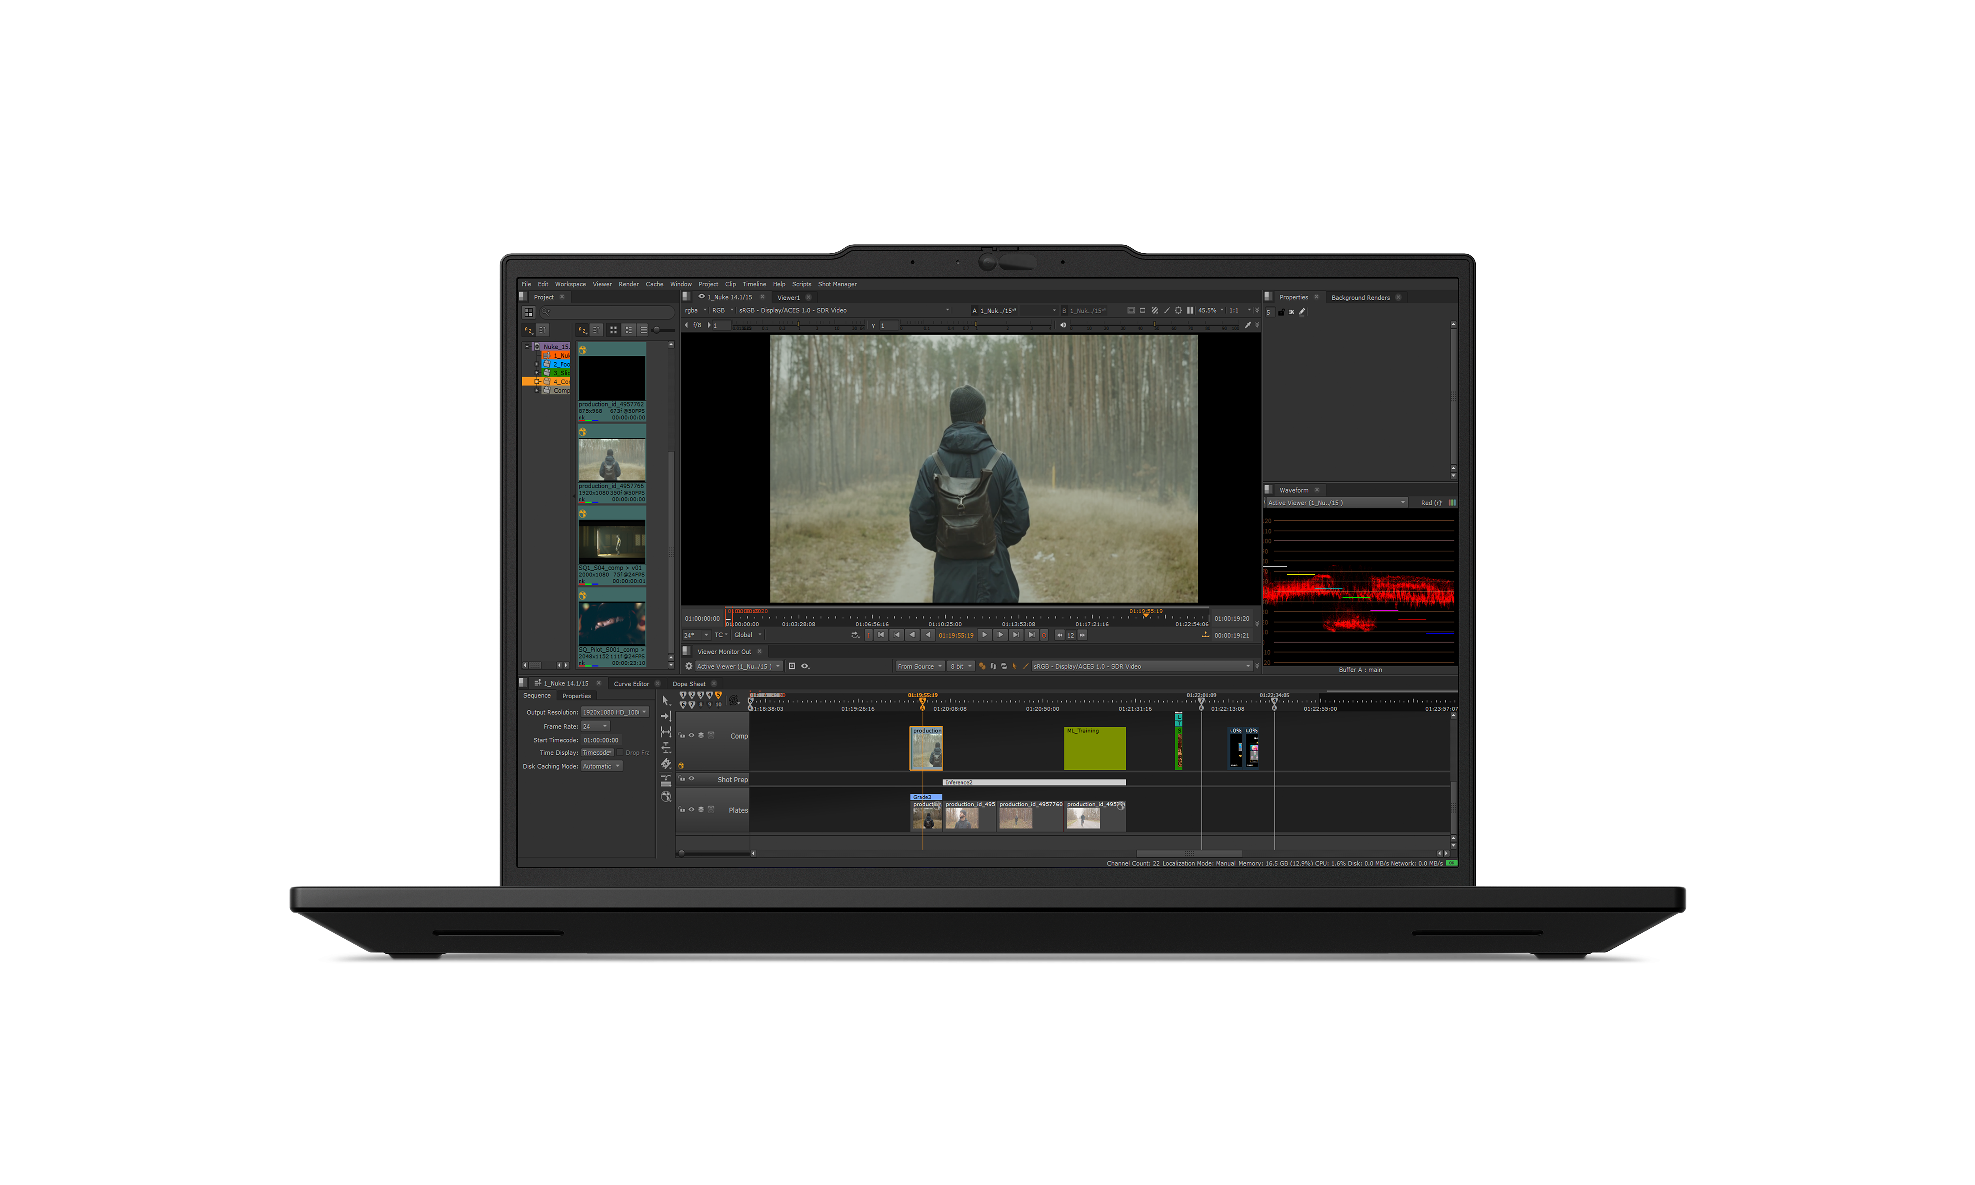Open Viewer Monitor Out settings gear
Screen dimensions: 1975x1185
click(689, 666)
